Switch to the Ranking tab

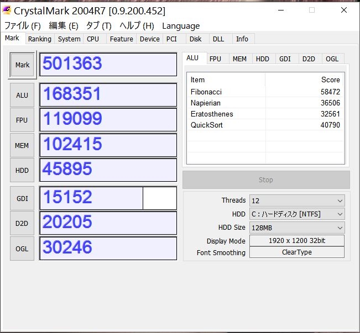click(x=40, y=39)
